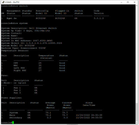Click the 'Fan 1' row label
This screenshot has width=139, height=125.
(17, 88)
